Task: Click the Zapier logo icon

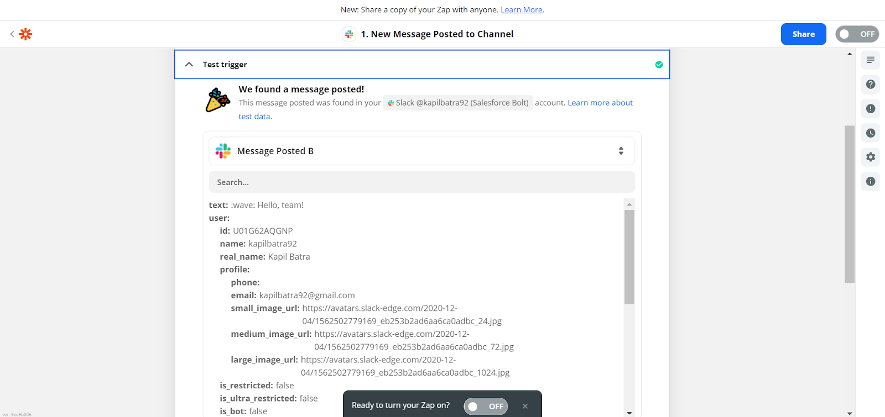Action: (25, 34)
